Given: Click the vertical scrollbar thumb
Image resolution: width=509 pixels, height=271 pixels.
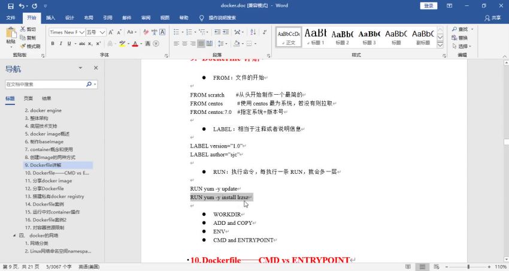Looking at the screenshot, I should pyautogui.click(x=506, y=142).
